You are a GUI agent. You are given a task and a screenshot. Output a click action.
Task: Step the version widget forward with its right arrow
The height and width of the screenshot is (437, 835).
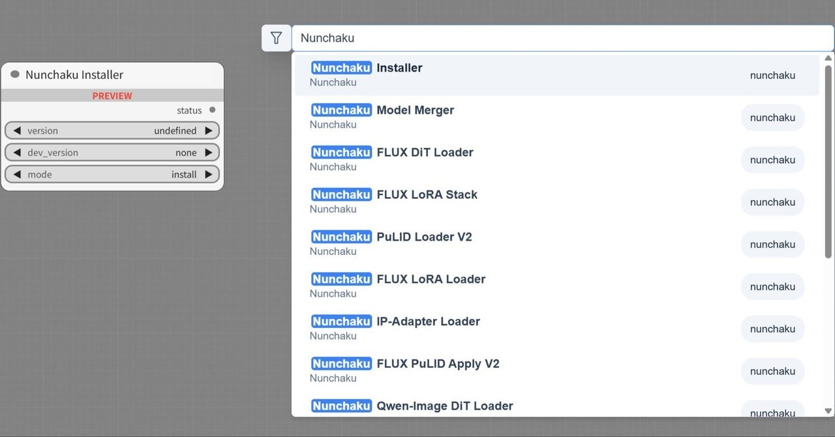click(x=207, y=130)
